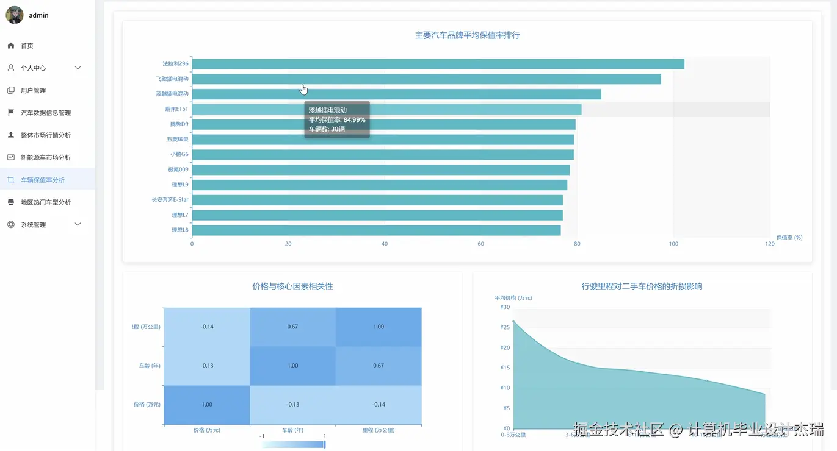Click the copy icon beside 用户管理
The width and height of the screenshot is (837, 451).
(x=11, y=90)
